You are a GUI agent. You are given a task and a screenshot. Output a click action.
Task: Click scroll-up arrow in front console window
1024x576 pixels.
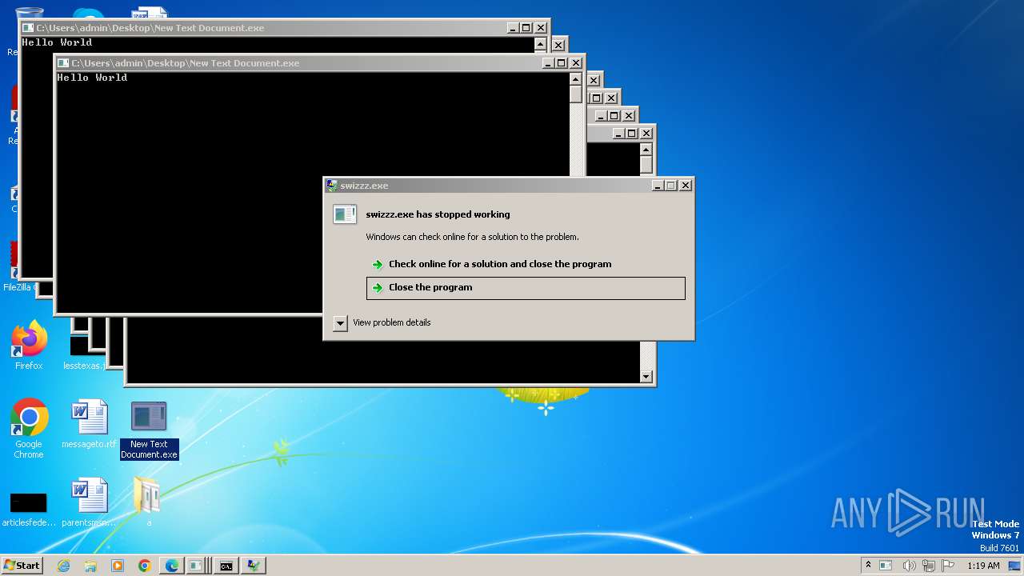tap(576, 79)
